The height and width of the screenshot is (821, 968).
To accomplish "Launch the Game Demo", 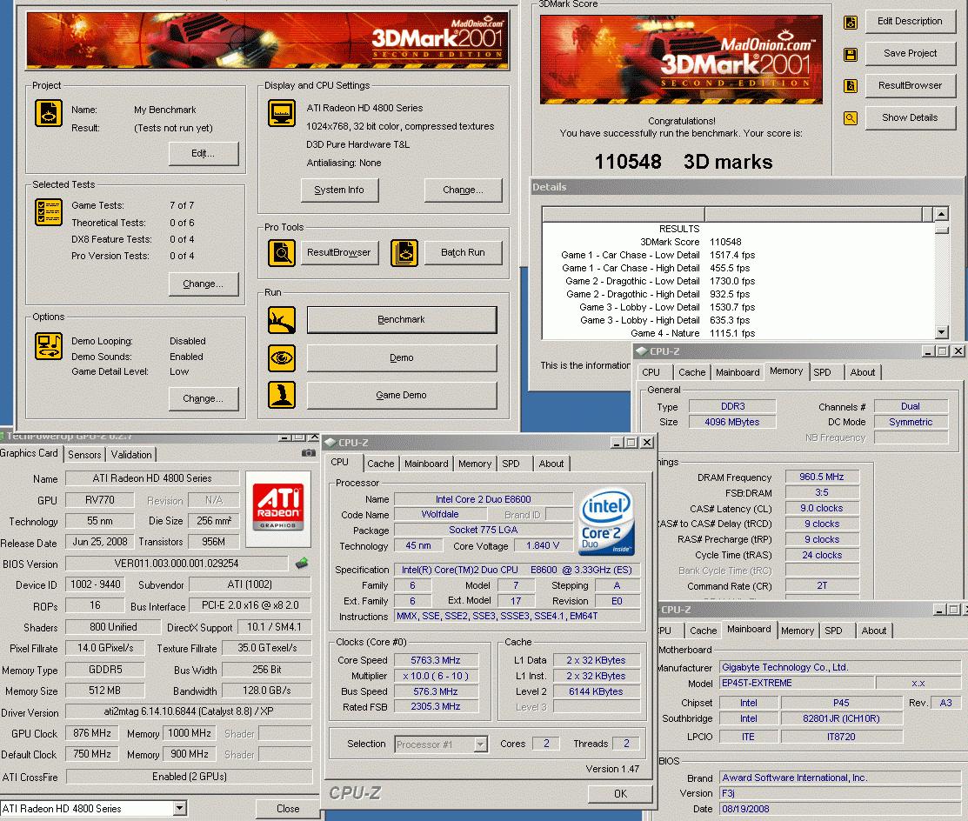I will 401,395.
